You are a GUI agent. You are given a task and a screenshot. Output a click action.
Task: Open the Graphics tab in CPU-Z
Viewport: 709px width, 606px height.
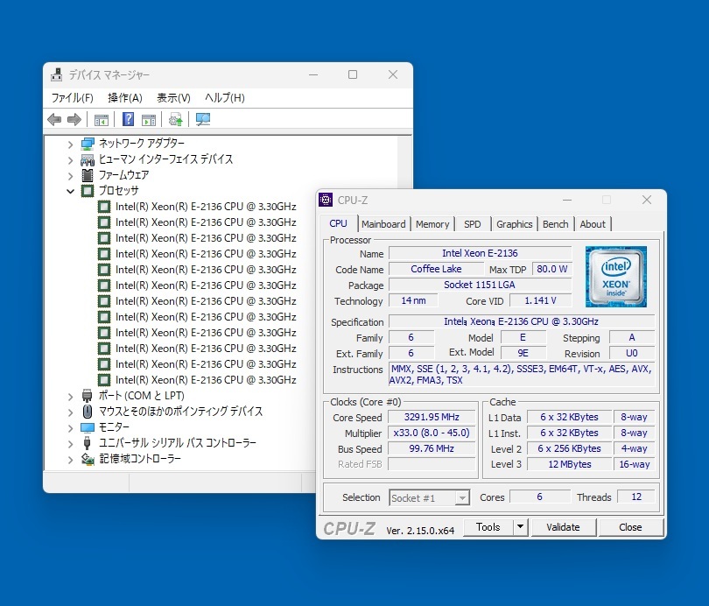click(514, 224)
